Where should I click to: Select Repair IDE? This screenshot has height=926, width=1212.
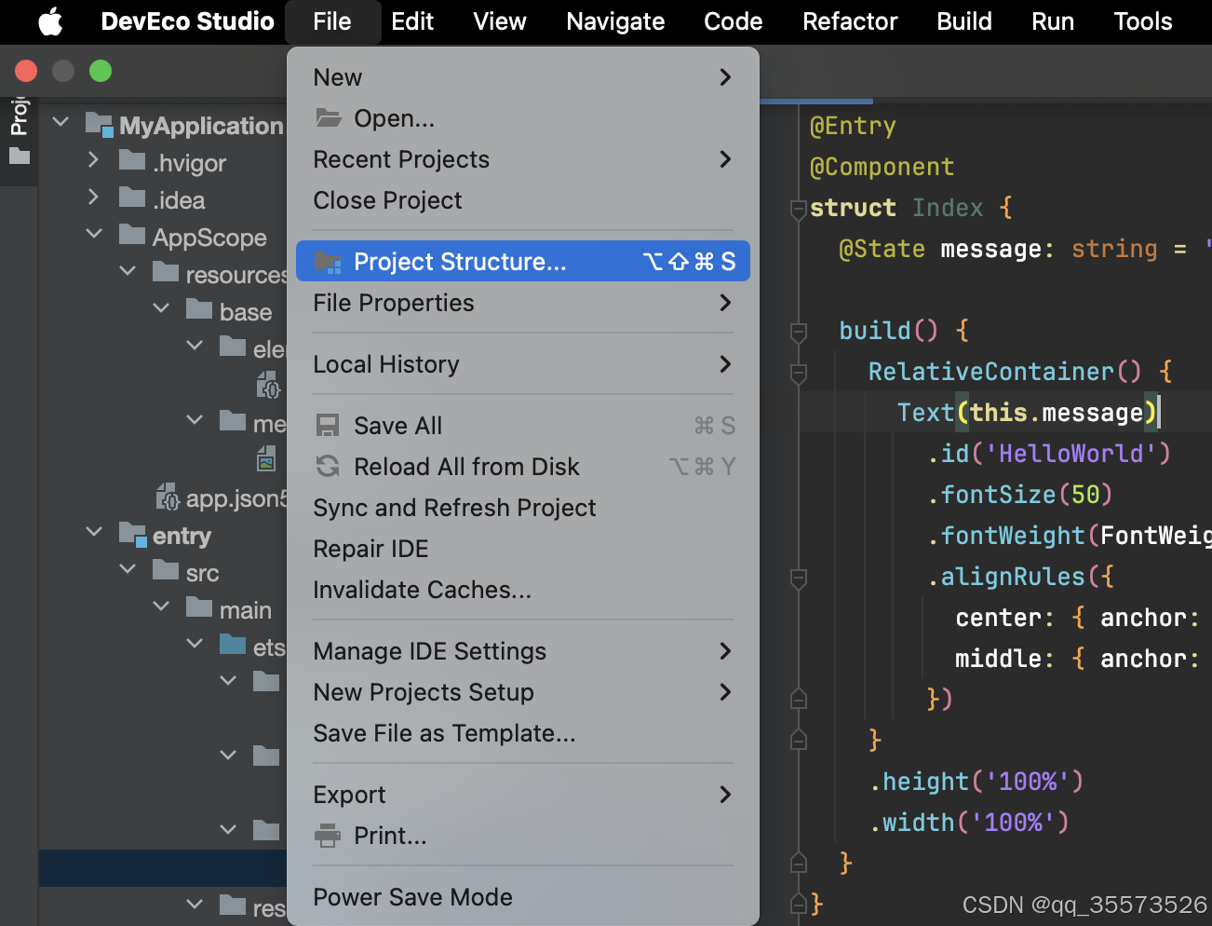click(523, 549)
